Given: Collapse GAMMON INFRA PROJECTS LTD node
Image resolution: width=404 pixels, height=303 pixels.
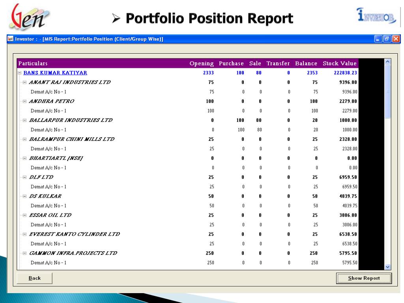Looking at the screenshot, I should click(24, 253).
